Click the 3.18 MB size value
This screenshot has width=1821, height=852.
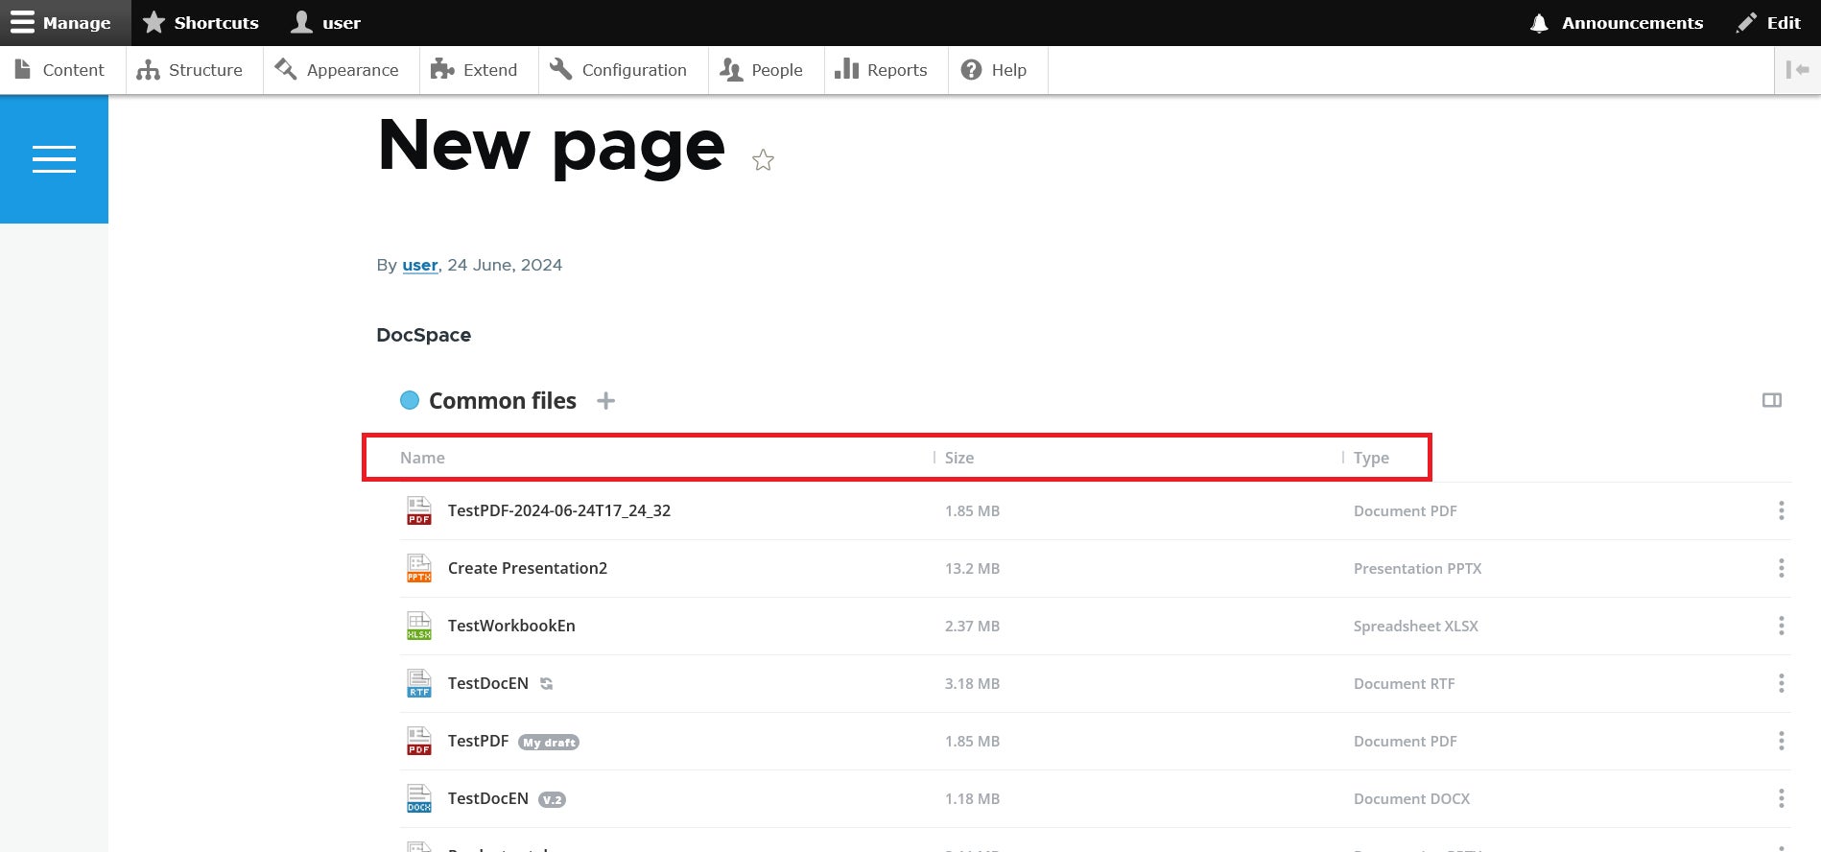pyautogui.click(x=972, y=683)
